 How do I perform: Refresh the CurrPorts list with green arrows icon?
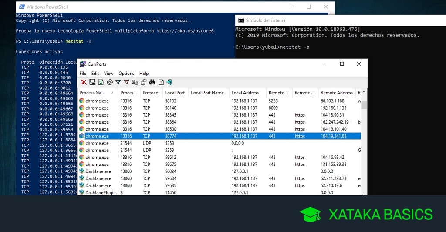tap(101, 82)
